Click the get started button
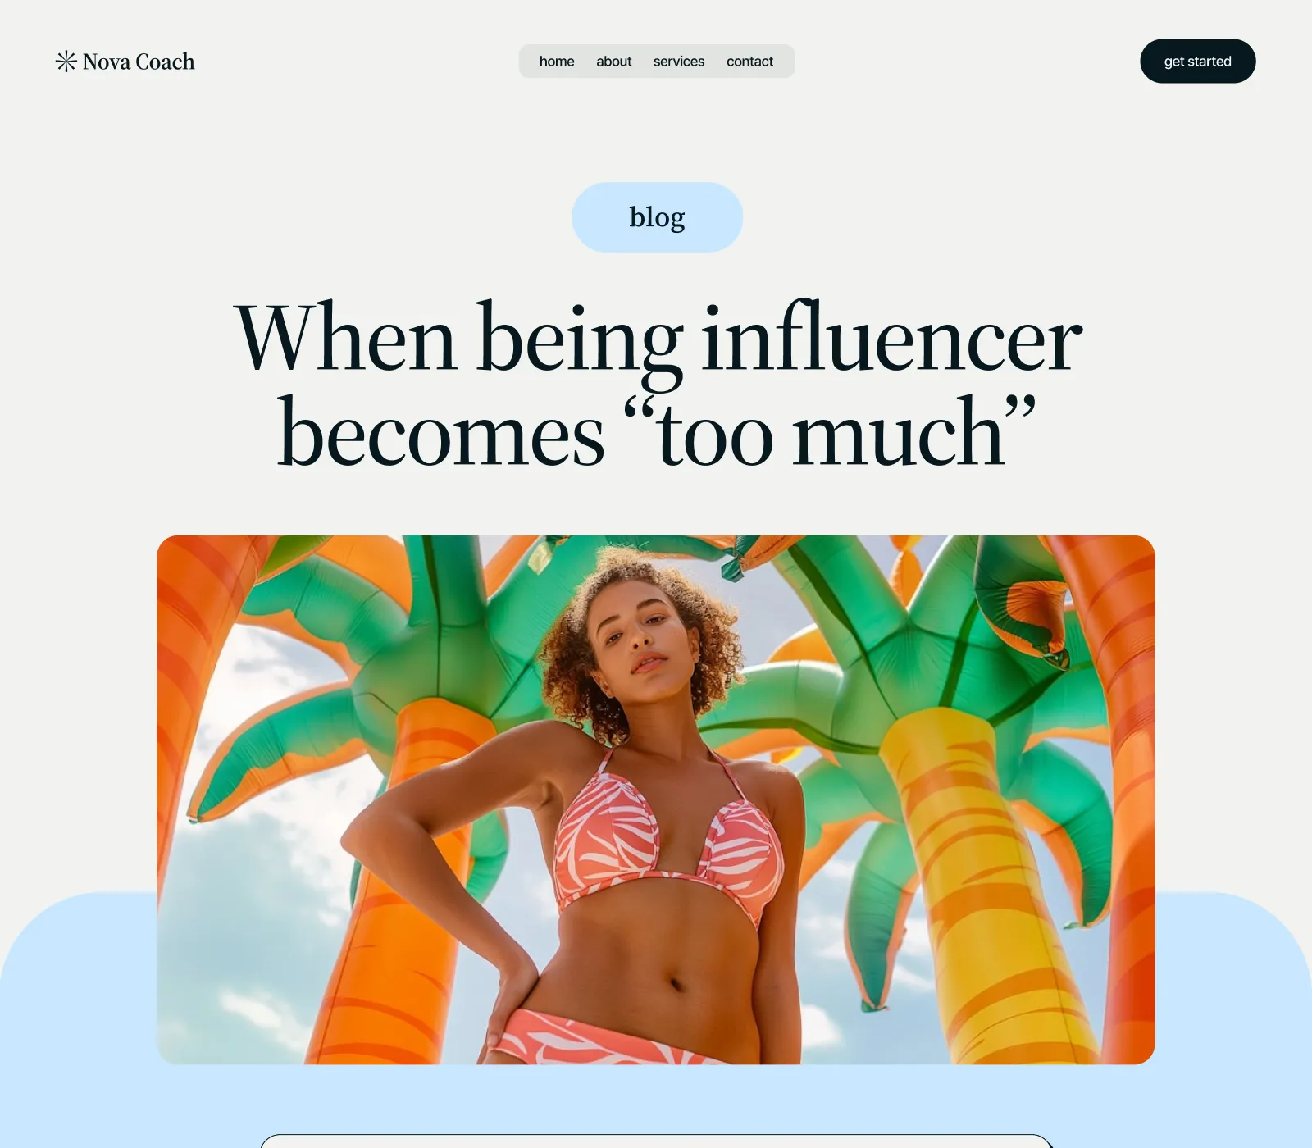Image resolution: width=1312 pixels, height=1148 pixels. [x=1197, y=61]
